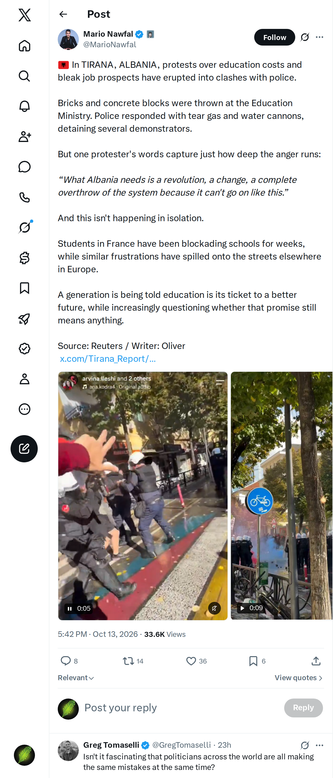333x778 pixels.
Task: Open Bookmarks in the sidebar
Action: [24, 288]
